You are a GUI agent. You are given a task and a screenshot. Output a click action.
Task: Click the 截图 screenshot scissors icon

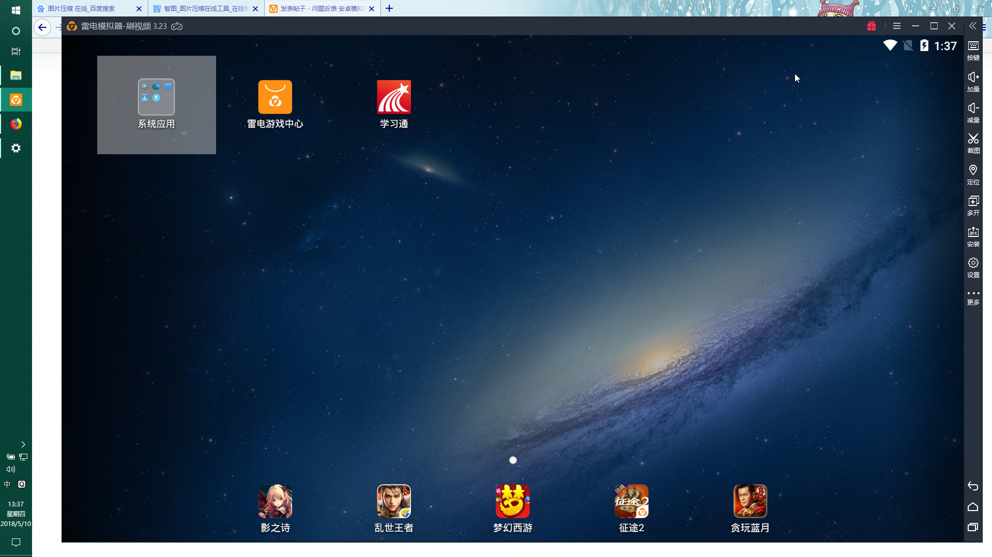pos(973,142)
